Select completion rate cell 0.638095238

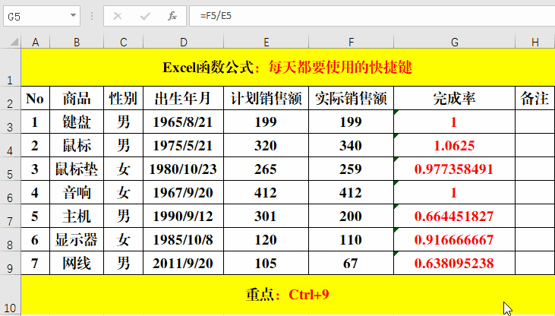tap(455, 264)
